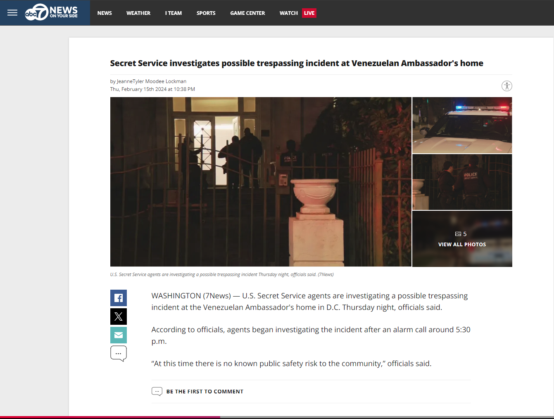Click the article headline about Secret Service
This screenshot has height=419, width=554.
[x=297, y=63]
